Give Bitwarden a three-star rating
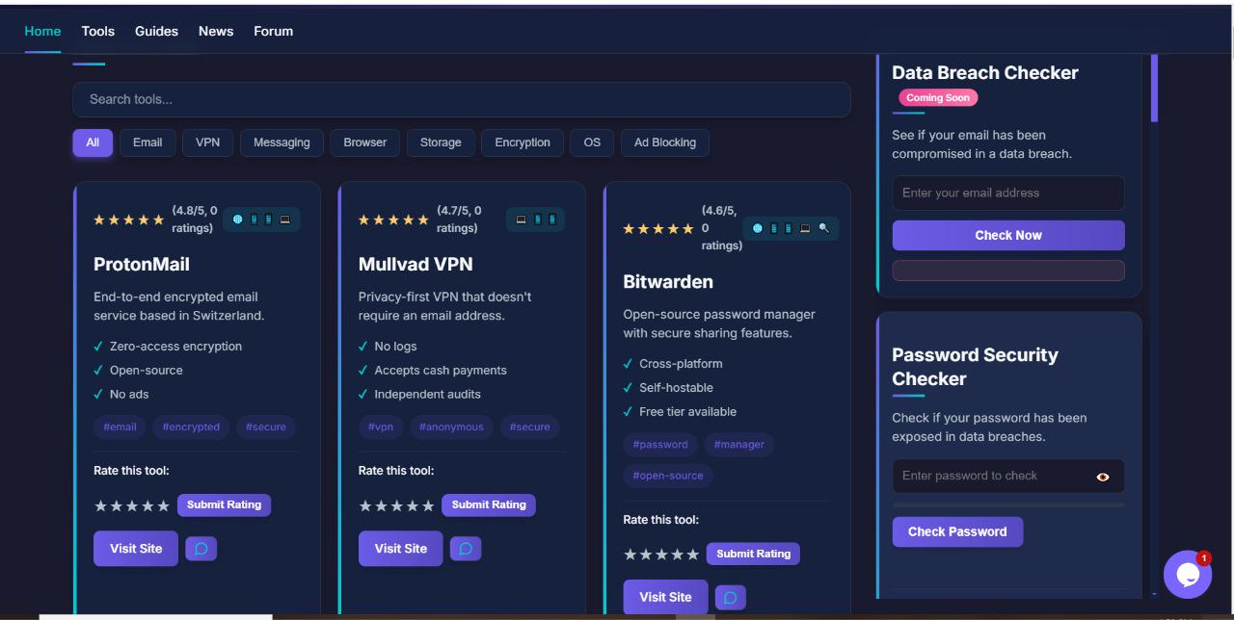The image size is (1234, 620). click(x=661, y=555)
